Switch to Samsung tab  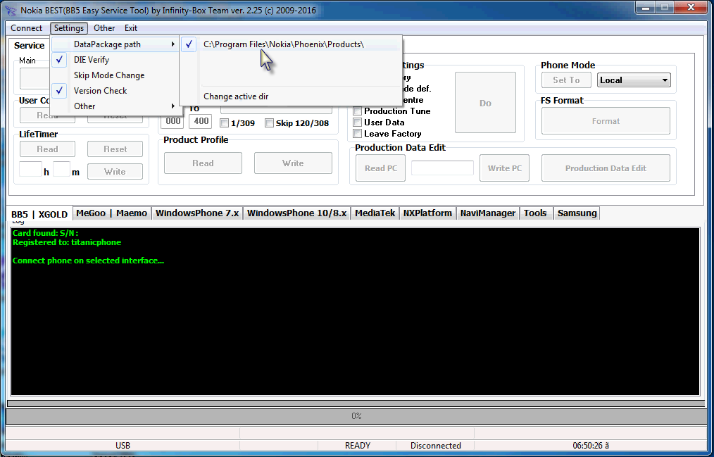pos(577,213)
